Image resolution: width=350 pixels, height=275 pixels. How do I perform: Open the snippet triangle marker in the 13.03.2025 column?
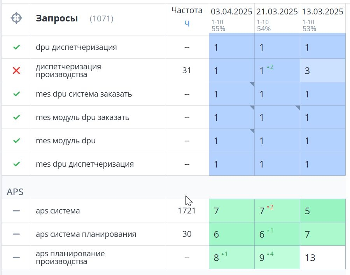click(297, 108)
